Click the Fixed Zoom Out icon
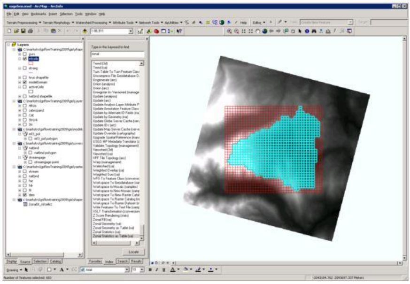The width and height of the screenshot is (410, 284). click(250, 31)
